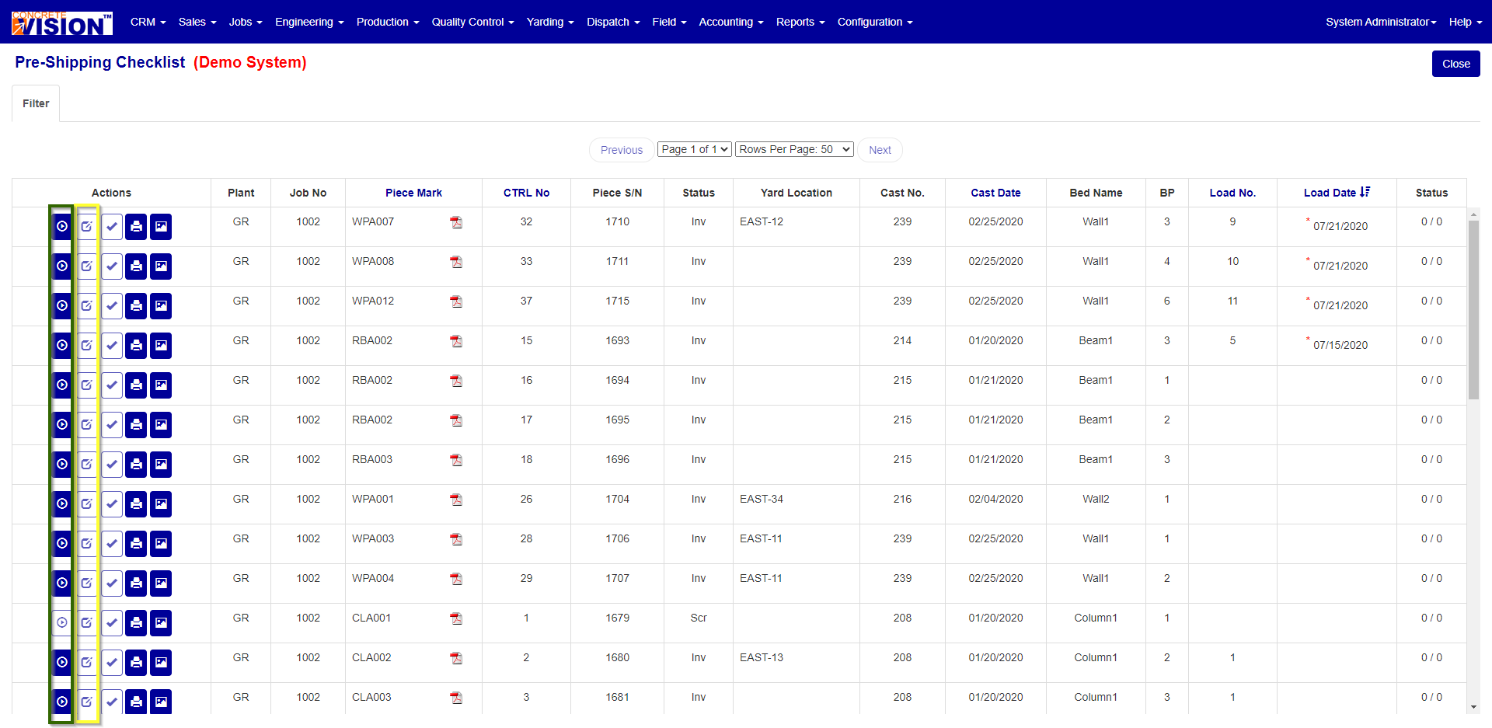Viewport: 1492px width, 728px height.
Task: Open the image icon for CLA001
Action: coord(161,623)
